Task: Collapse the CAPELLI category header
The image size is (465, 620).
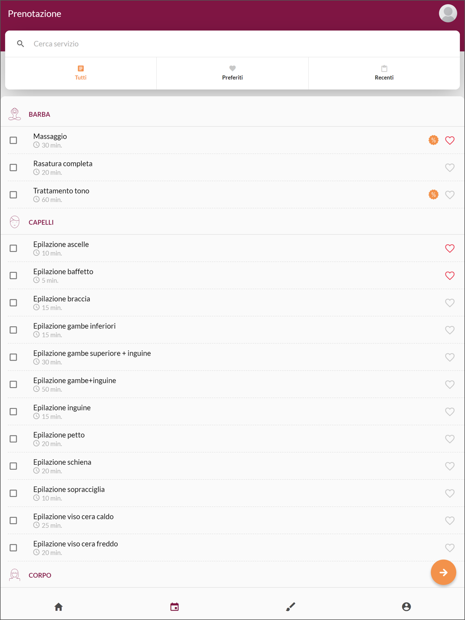Action: (232, 222)
